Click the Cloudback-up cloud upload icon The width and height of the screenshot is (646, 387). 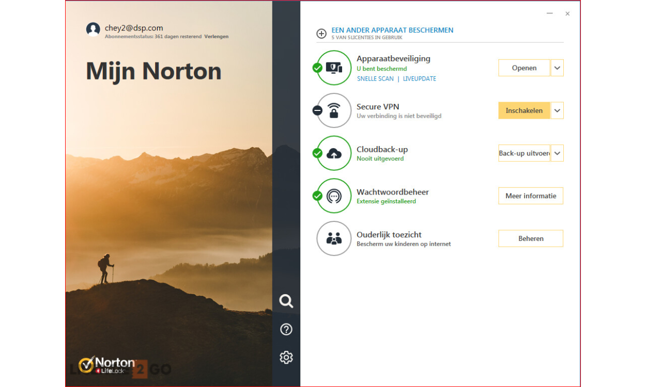click(x=334, y=153)
